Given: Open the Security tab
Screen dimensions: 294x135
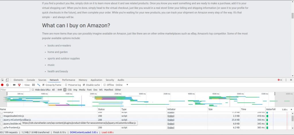Looking at the screenshot, I should tap(110, 80).
